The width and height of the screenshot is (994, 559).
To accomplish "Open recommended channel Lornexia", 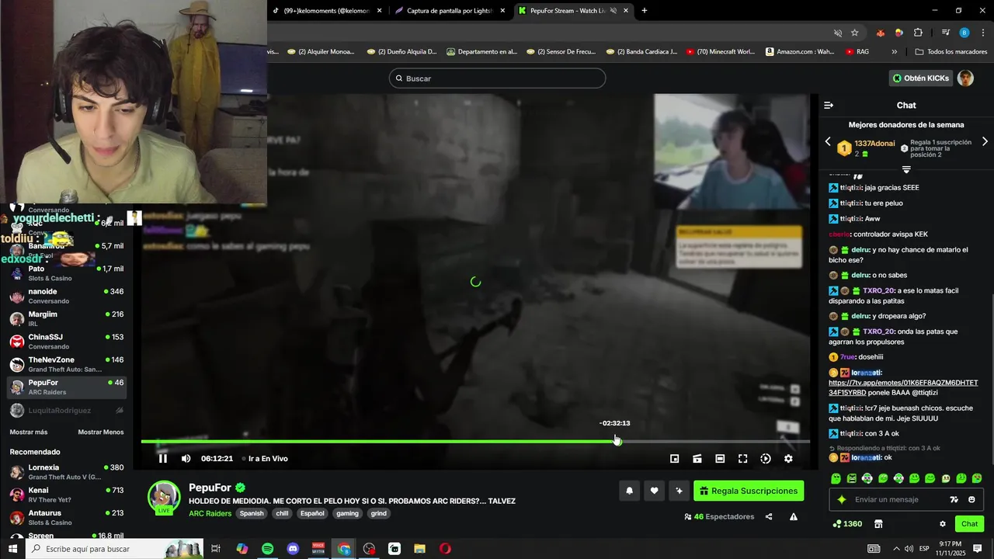I will [x=67, y=472].
